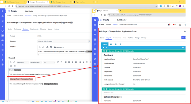Open the Change Role Wrapper dropdown

click(63, 41)
